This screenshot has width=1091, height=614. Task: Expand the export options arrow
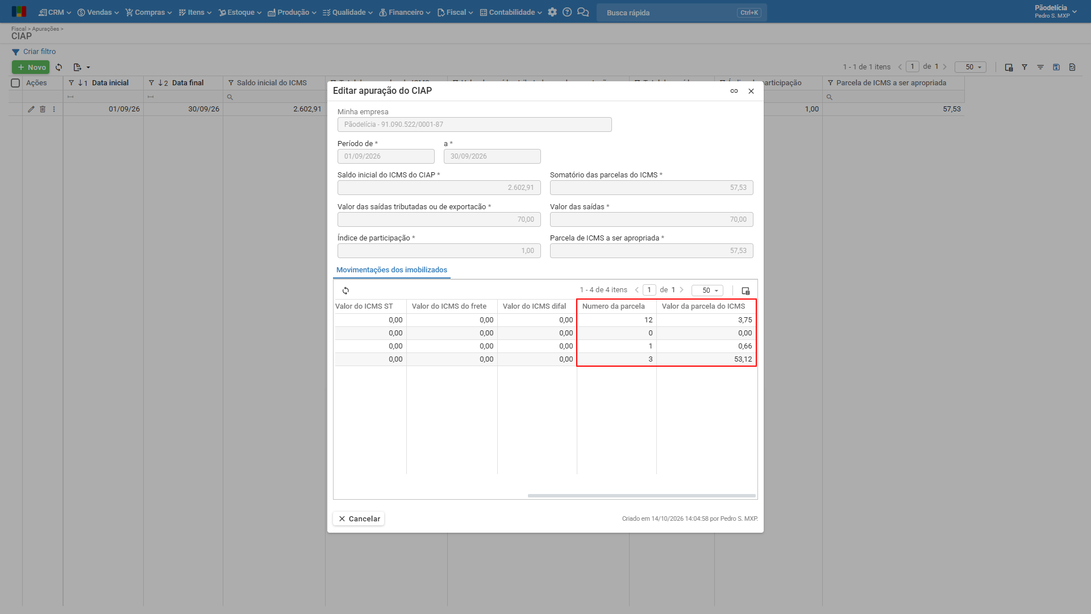(x=88, y=67)
